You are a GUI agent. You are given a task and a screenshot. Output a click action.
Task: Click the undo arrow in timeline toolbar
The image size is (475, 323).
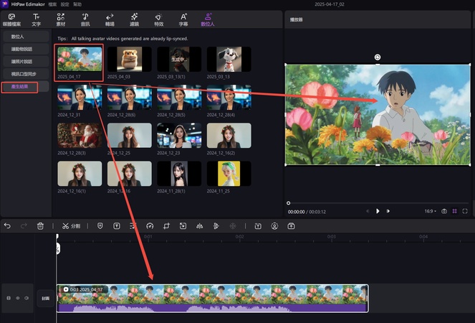[7, 226]
